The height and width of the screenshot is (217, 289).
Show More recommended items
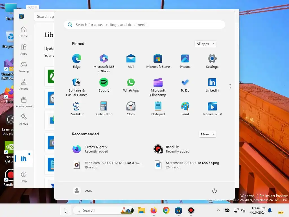207,134
